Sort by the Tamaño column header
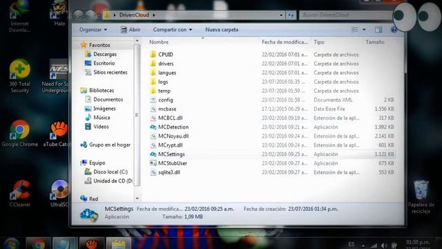Viewport: 442px width, 249px height. [x=375, y=42]
